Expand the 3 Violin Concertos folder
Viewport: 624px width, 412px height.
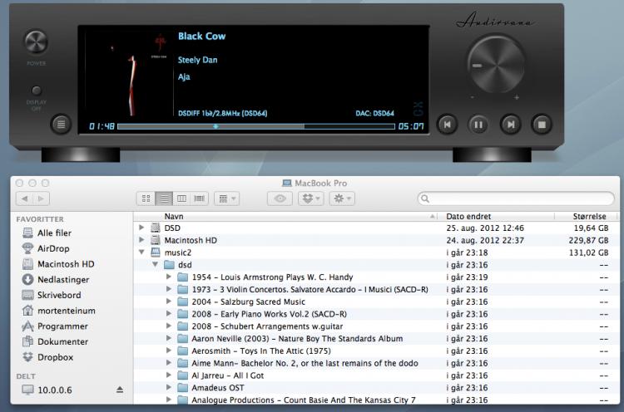tap(169, 289)
